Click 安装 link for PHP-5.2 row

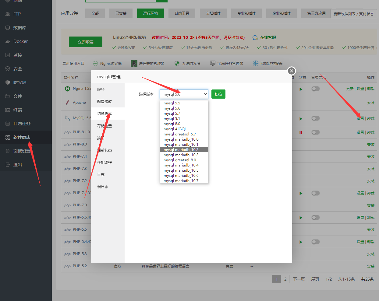click(371, 266)
